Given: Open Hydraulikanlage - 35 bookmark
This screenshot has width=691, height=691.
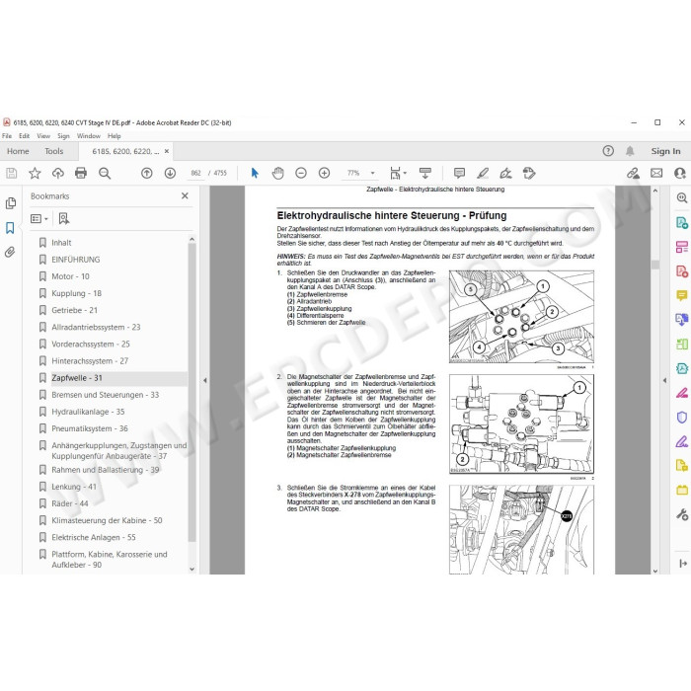Looking at the screenshot, I should (x=88, y=412).
